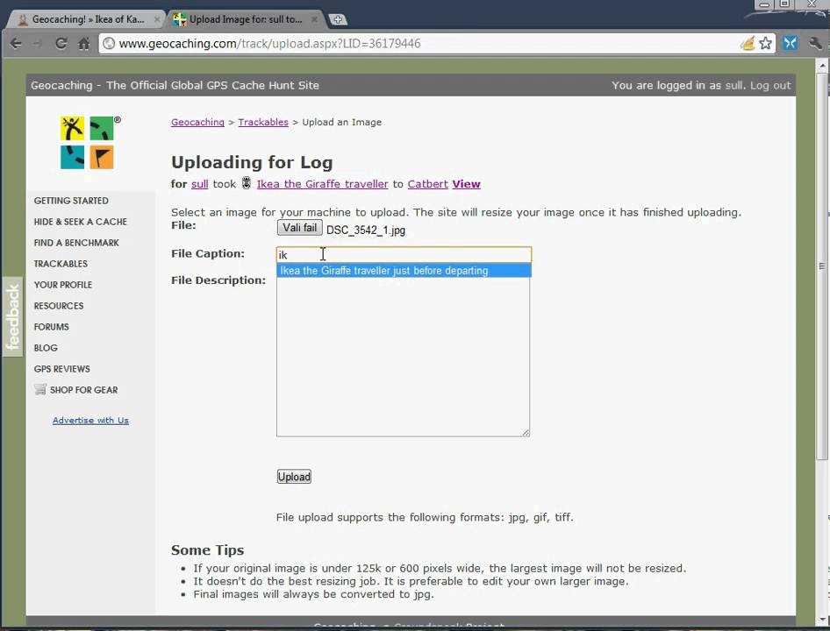
Task: Select the Upload Image for: sull tab
Action: click(x=245, y=19)
